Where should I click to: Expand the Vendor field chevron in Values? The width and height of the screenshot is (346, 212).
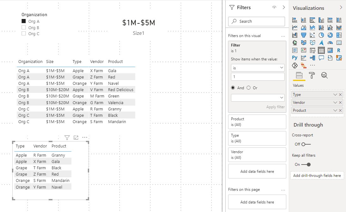335,103
